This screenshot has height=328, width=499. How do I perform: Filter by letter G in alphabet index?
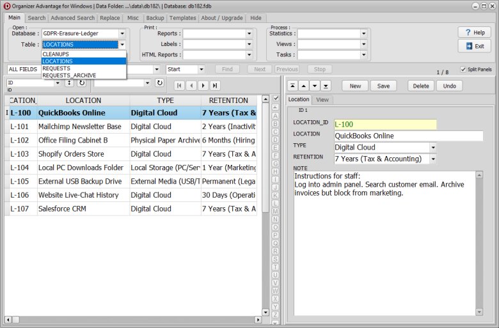point(275,164)
